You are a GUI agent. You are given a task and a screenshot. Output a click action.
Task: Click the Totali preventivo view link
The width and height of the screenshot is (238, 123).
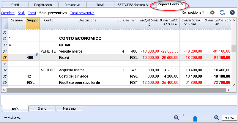pyautogui.click(x=82, y=13)
